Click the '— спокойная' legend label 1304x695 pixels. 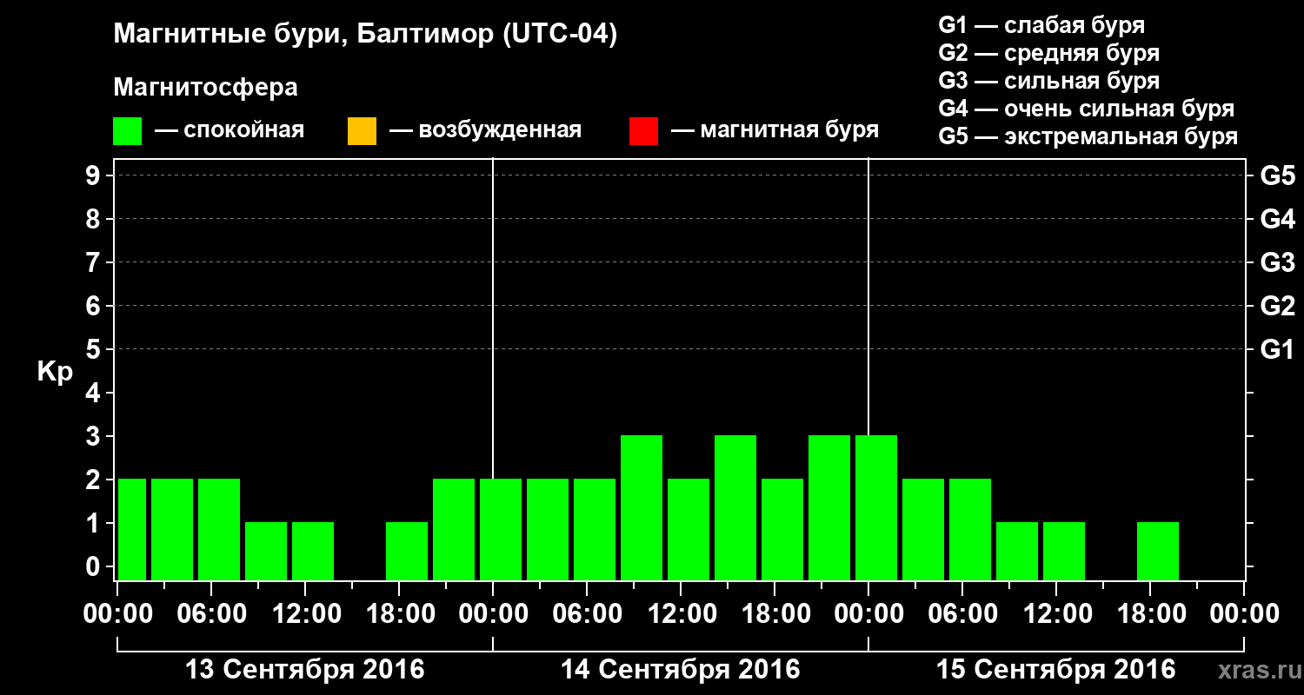point(230,131)
